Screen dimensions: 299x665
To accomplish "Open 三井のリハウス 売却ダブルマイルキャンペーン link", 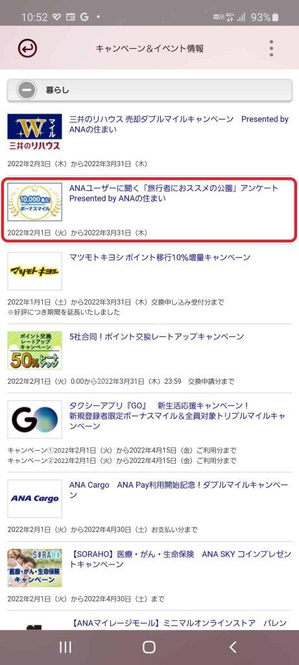I will tap(179, 124).
